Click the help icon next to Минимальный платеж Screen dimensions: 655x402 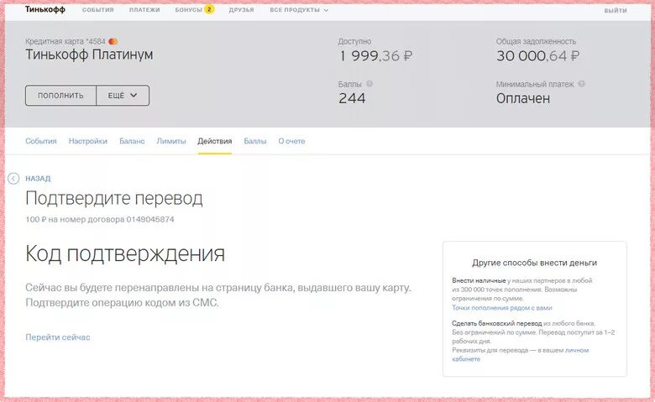[581, 84]
